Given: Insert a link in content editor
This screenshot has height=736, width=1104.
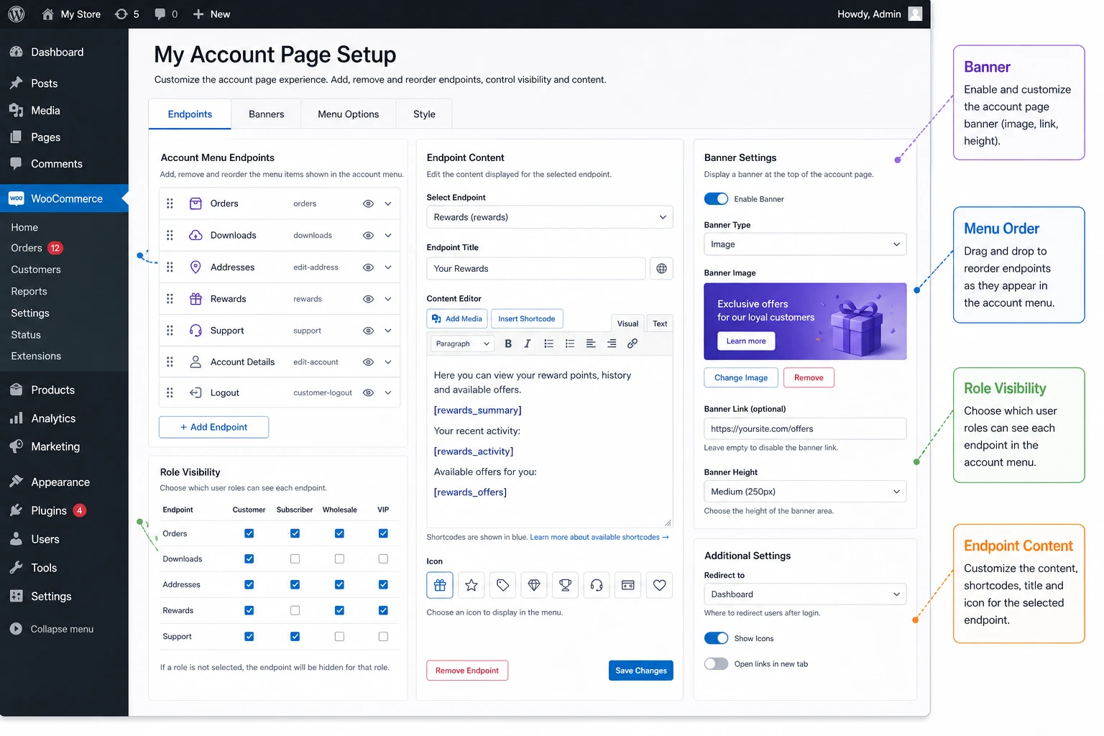Looking at the screenshot, I should (x=632, y=344).
